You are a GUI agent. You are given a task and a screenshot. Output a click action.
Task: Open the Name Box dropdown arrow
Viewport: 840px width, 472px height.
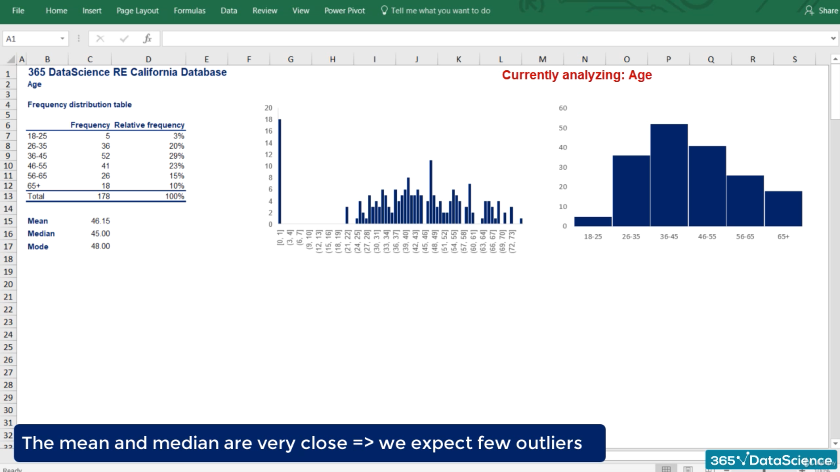[63, 39]
